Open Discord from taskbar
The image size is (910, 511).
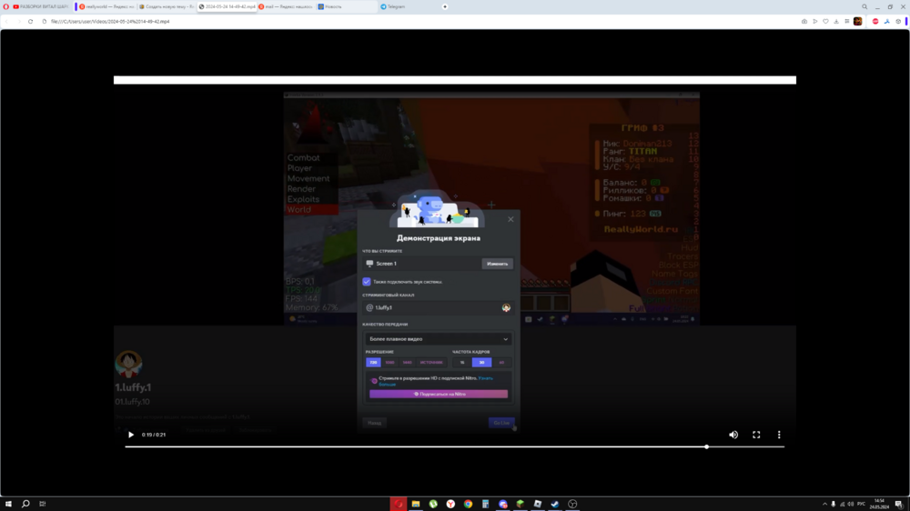coord(502,504)
